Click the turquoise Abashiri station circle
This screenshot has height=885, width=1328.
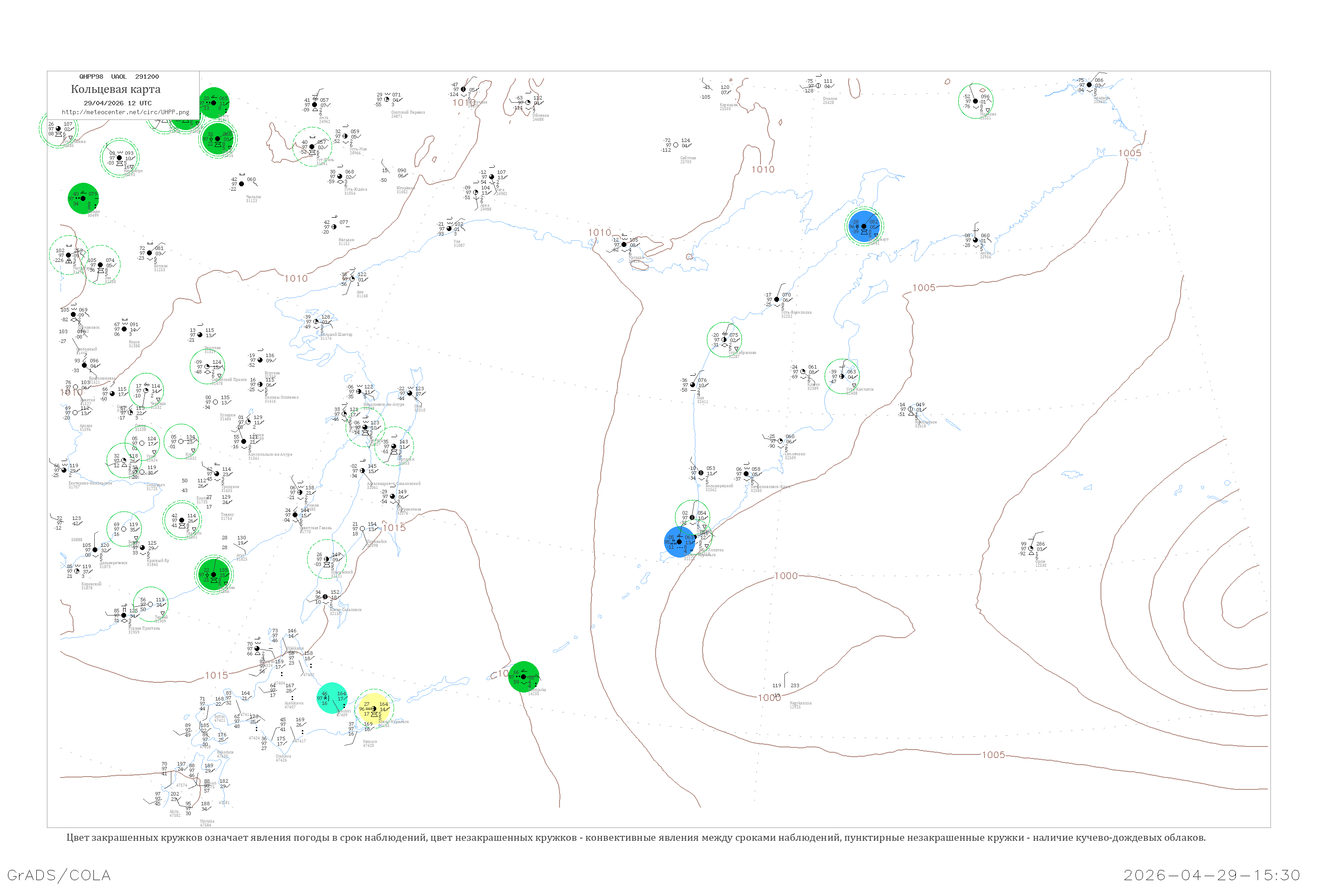point(332,698)
